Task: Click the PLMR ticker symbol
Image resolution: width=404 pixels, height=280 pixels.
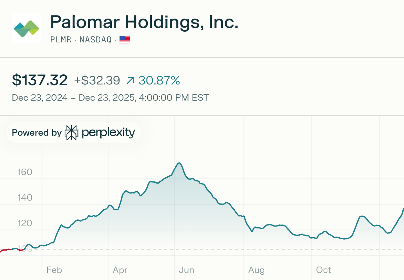Action: point(61,40)
